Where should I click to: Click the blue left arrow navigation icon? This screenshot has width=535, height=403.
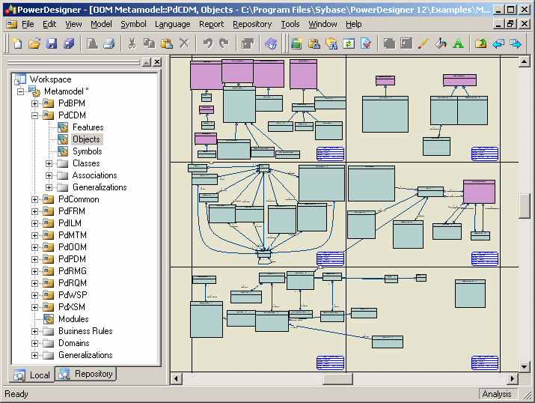tap(498, 43)
